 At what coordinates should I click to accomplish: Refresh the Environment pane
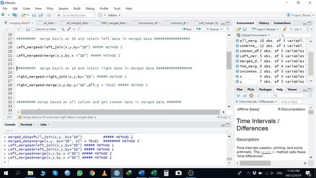pos(308,29)
